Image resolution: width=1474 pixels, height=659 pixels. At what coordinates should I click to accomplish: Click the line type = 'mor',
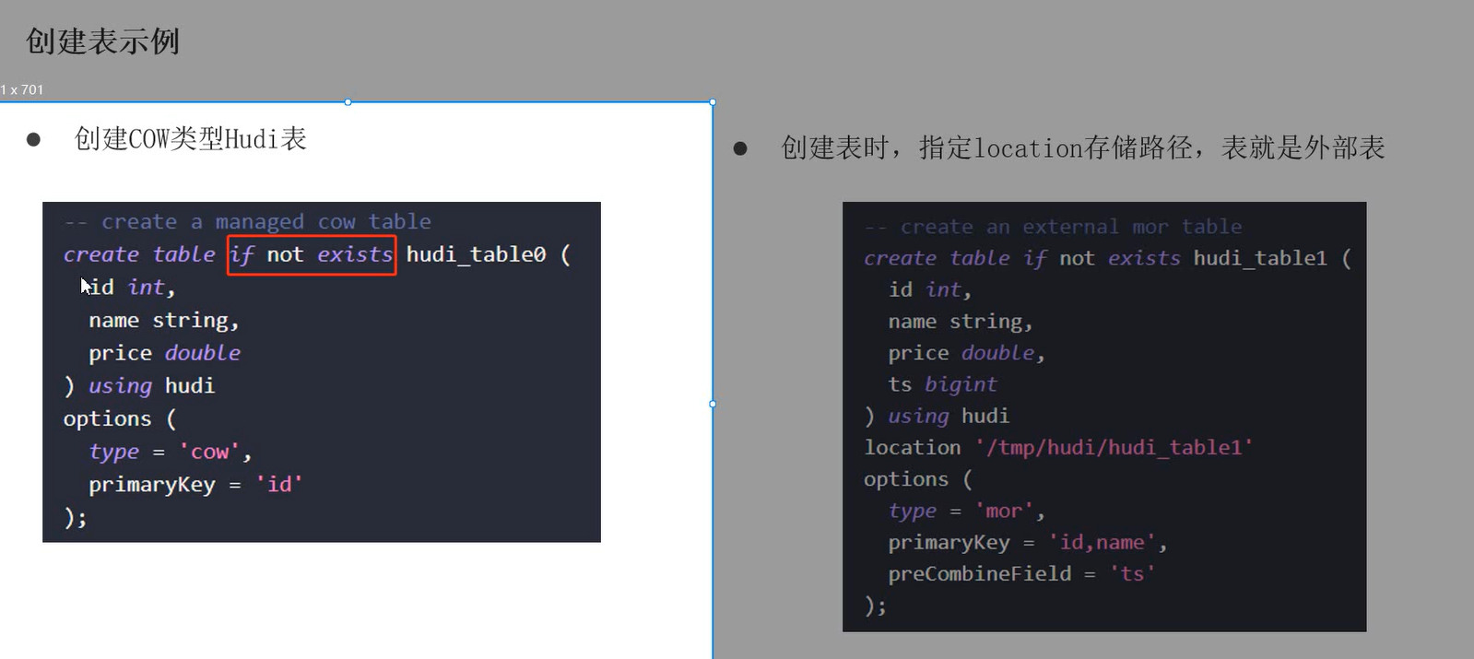pyautogui.click(x=966, y=511)
